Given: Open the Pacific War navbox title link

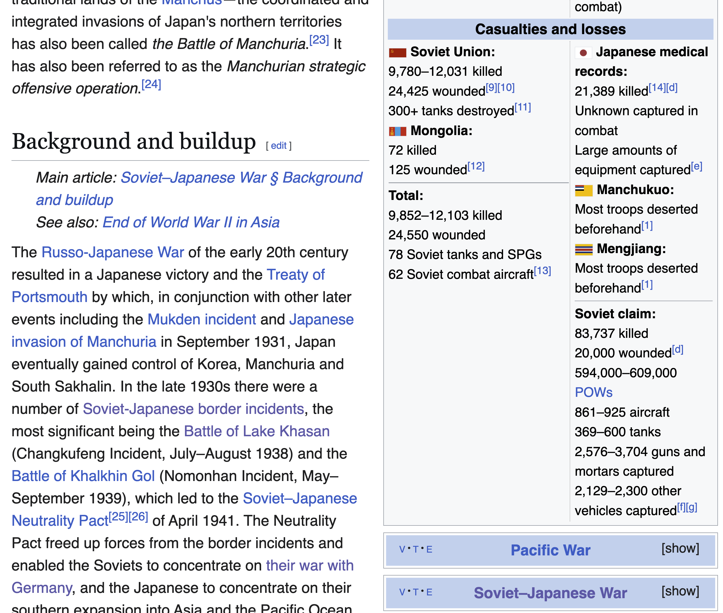Looking at the screenshot, I should tap(550, 550).
